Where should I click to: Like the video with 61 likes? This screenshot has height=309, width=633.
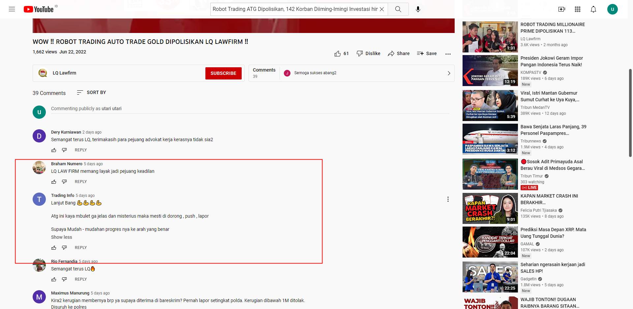[x=342, y=53]
